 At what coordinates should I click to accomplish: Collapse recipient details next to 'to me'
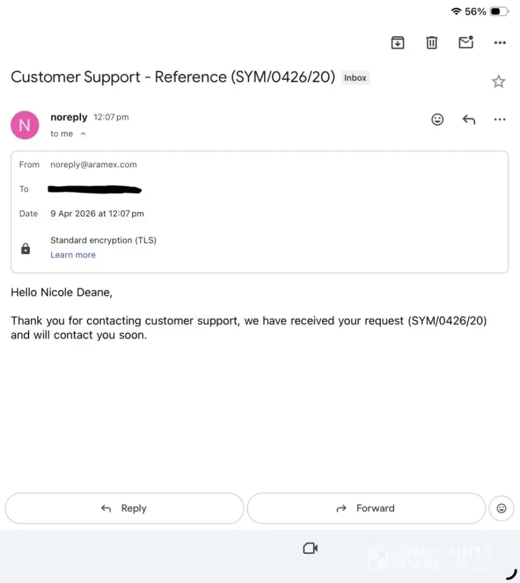click(83, 134)
